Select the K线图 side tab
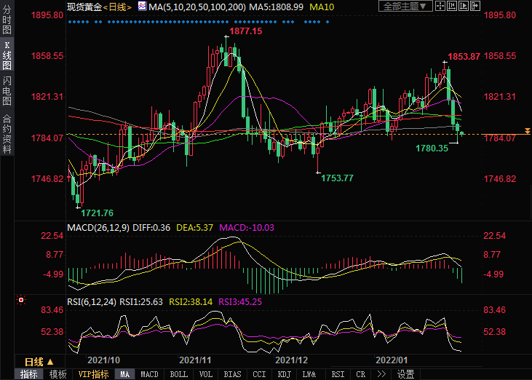Image resolution: width=532 pixels, height=380 pixels. (x=7, y=56)
